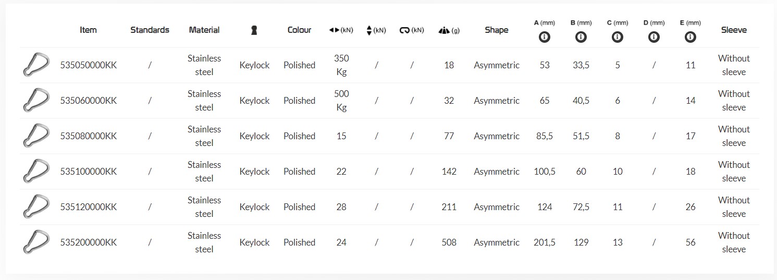Click the info icon under E (mm)
777x280 pixels.
click(690, 37)
